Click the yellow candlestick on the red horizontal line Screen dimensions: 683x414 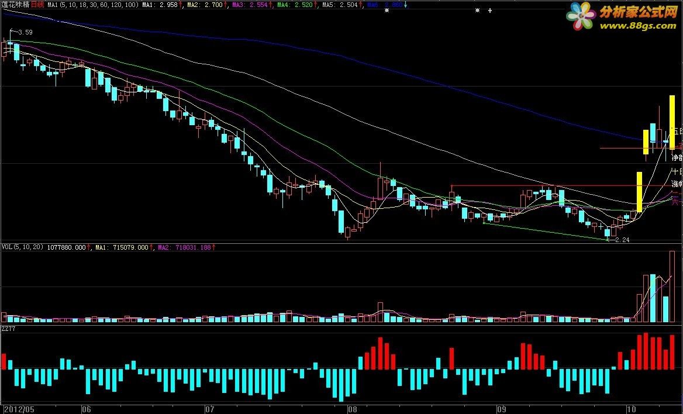click(x=646, y=142)
